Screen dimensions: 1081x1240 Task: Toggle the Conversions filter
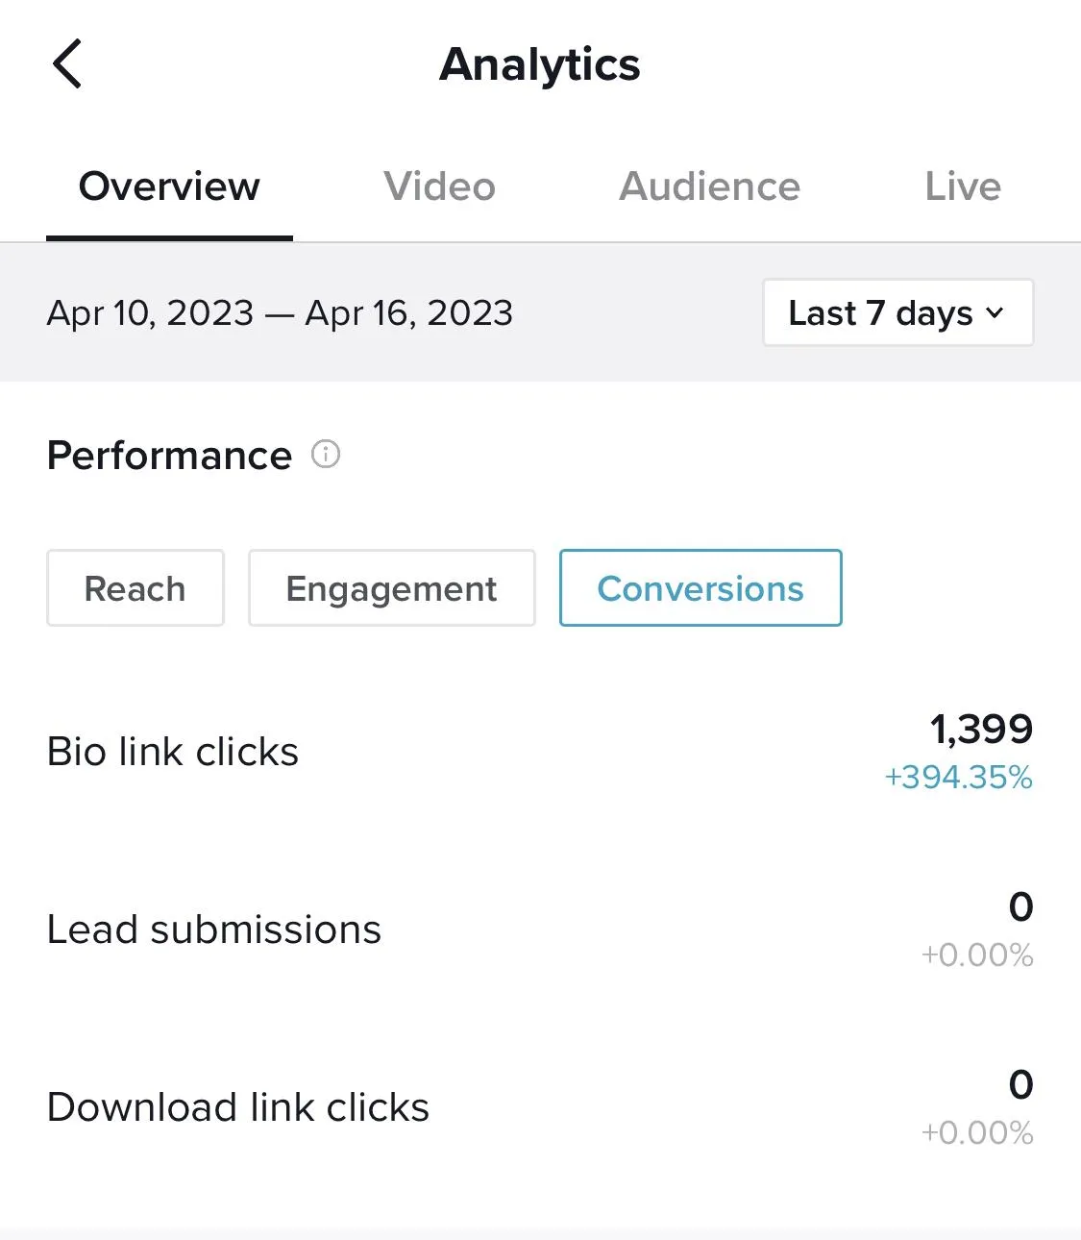700,588
